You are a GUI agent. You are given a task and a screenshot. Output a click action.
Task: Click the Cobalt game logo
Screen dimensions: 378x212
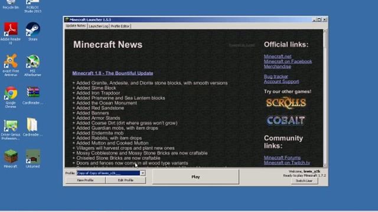pos(286,120)
